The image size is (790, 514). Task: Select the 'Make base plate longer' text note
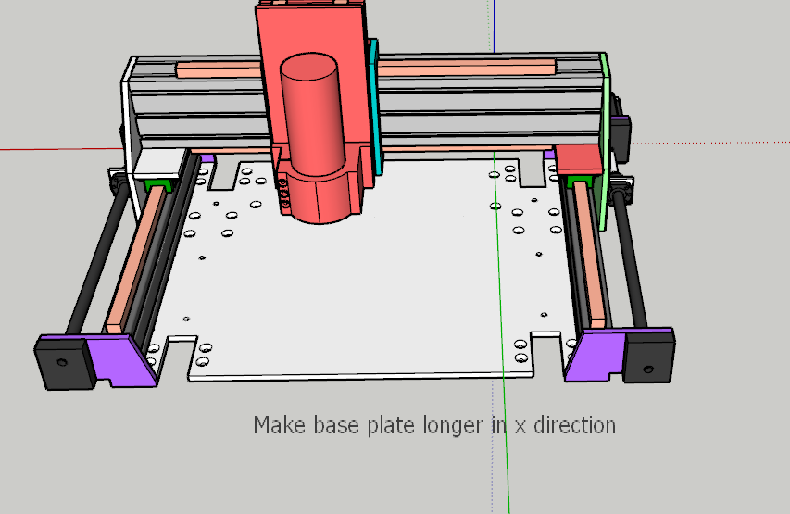(434, 425)
